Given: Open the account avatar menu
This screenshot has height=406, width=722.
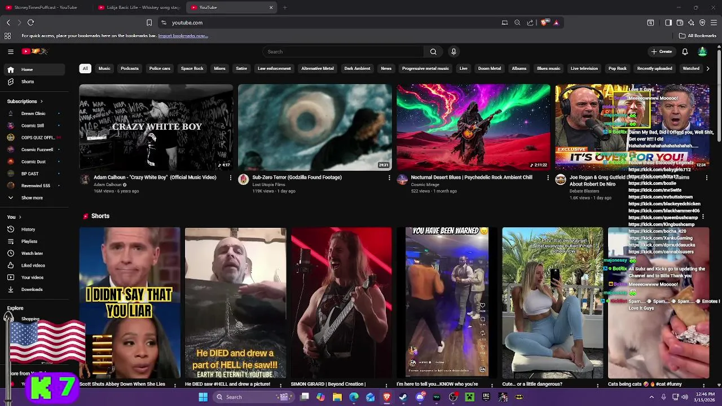Looking at the screenshot, I should pyautogui.click(x=702, y=51).
